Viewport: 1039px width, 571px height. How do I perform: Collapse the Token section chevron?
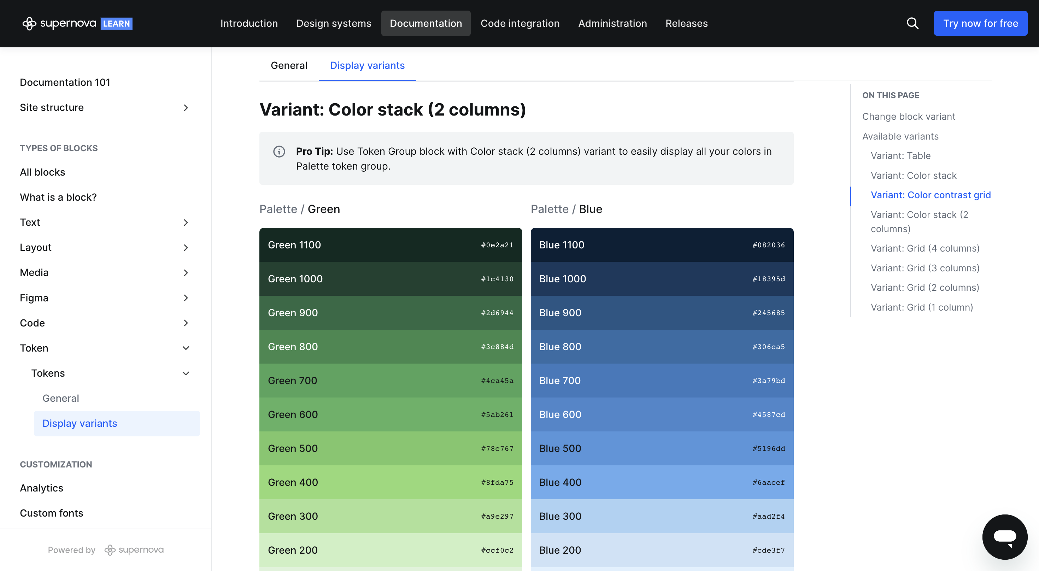(186, 348)
